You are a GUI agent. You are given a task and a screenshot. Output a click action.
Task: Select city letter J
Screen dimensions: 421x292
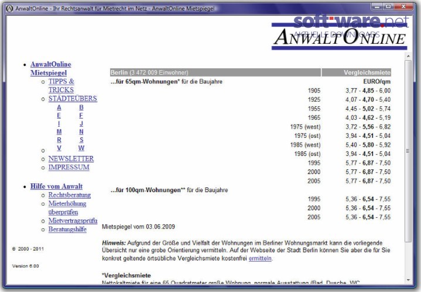(x=81, y=123)
